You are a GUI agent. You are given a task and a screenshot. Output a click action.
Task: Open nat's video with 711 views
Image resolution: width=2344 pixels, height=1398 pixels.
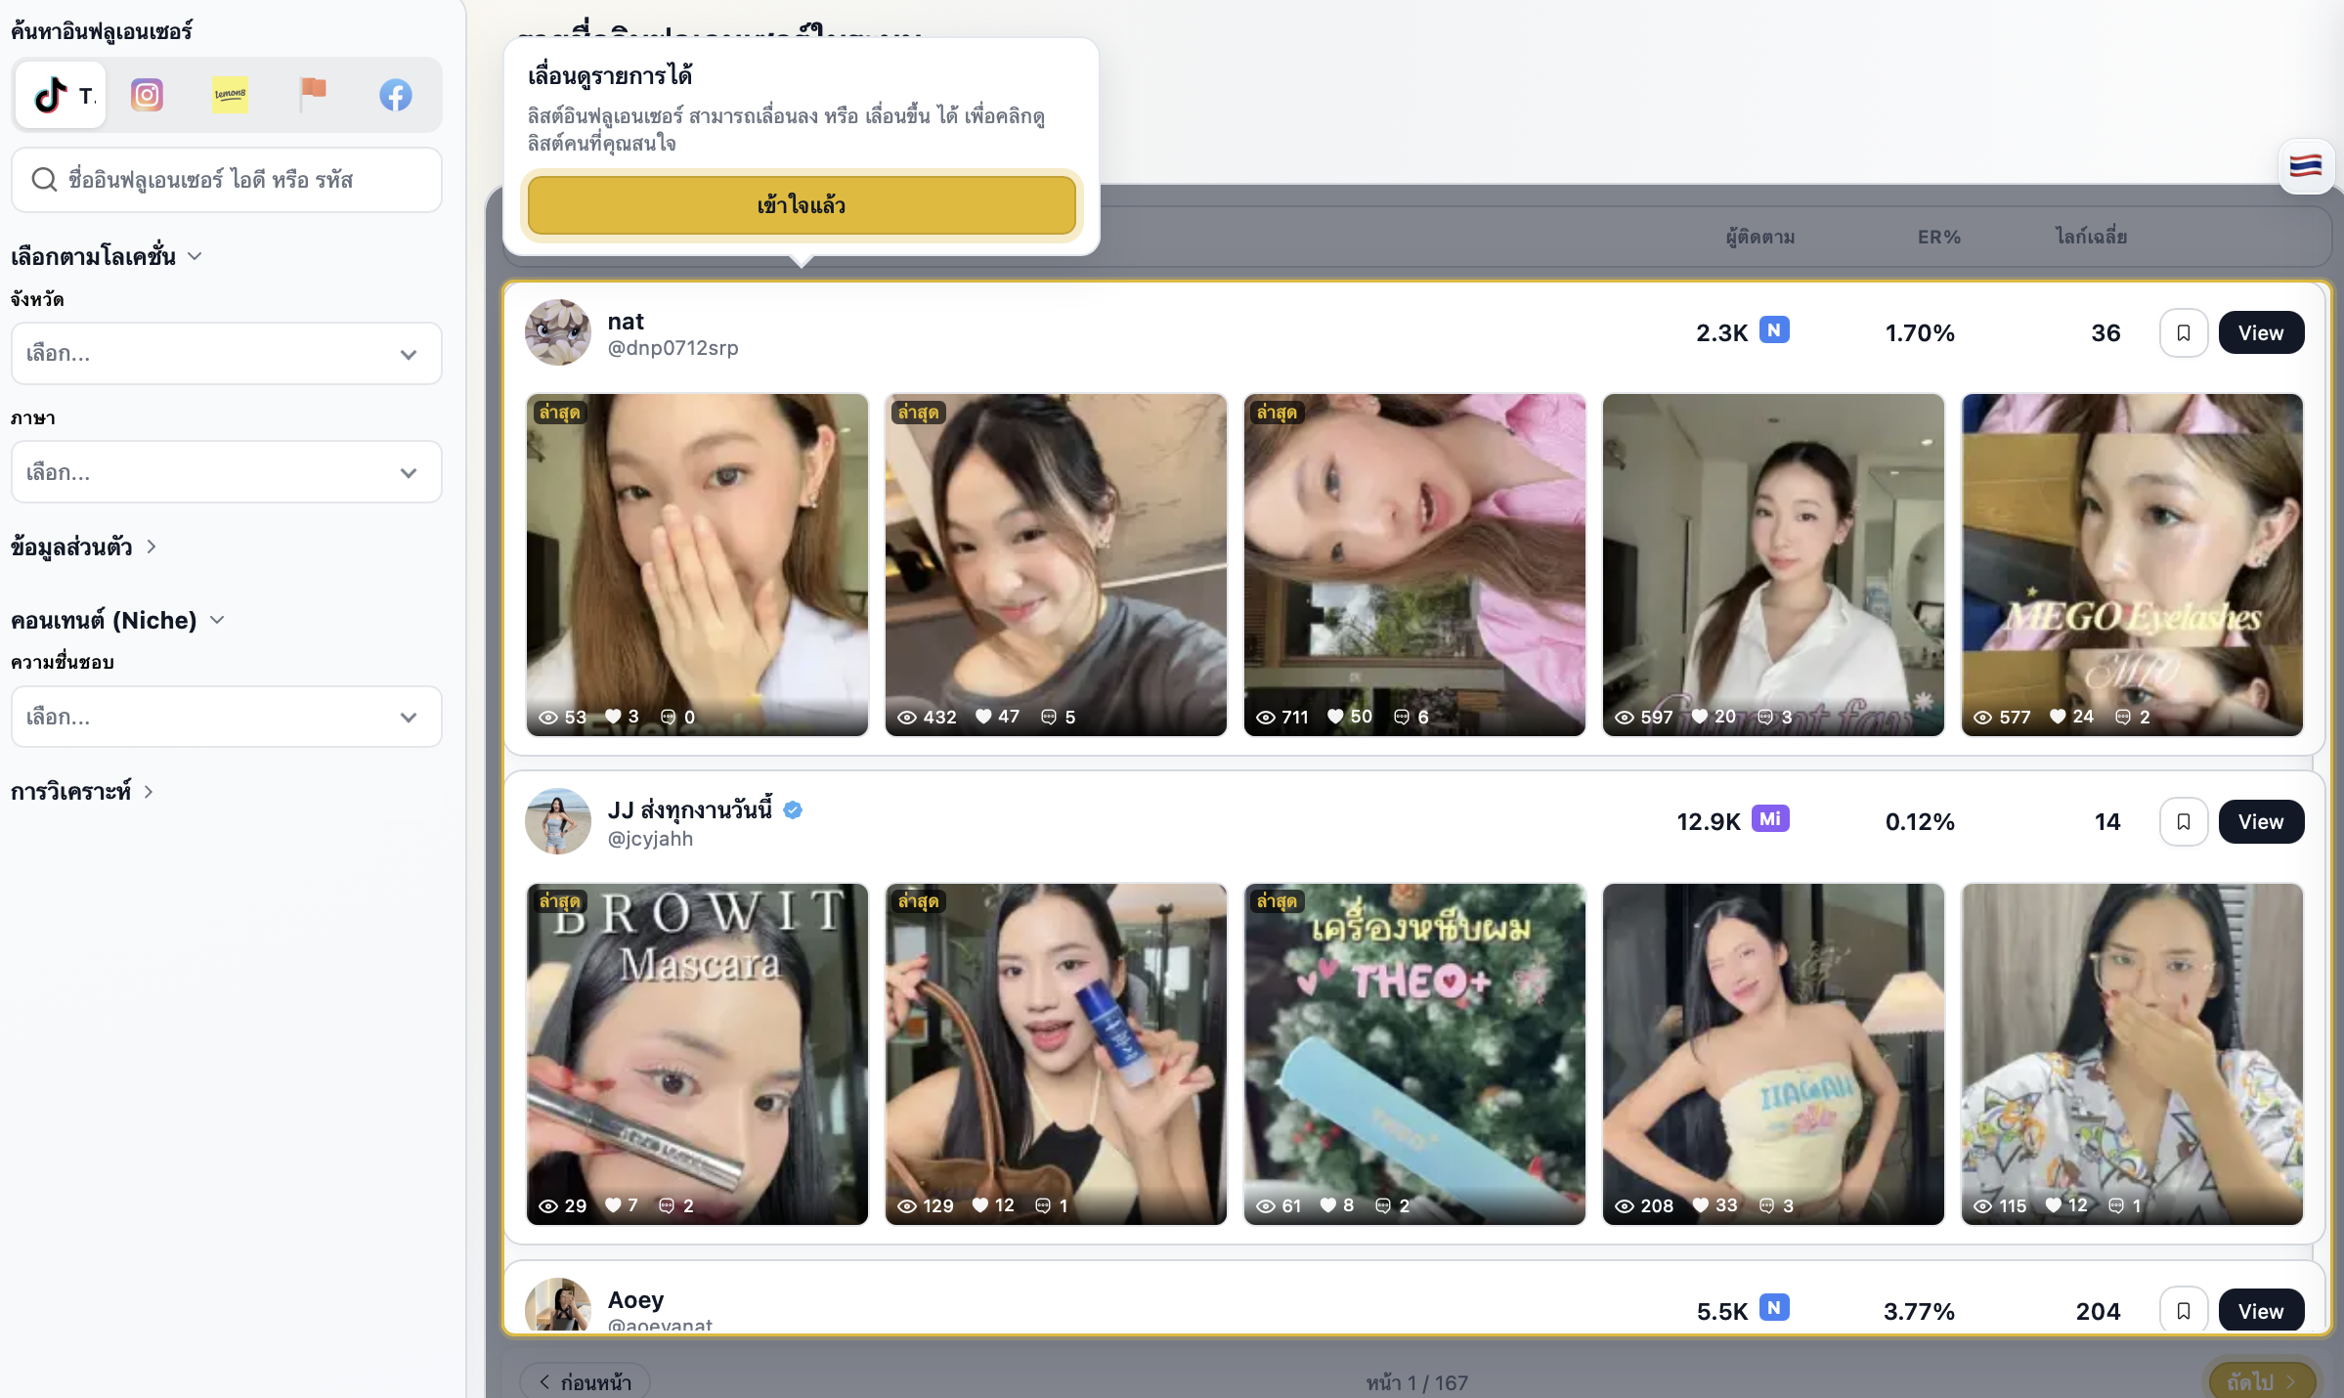[x=1414, y=565]
